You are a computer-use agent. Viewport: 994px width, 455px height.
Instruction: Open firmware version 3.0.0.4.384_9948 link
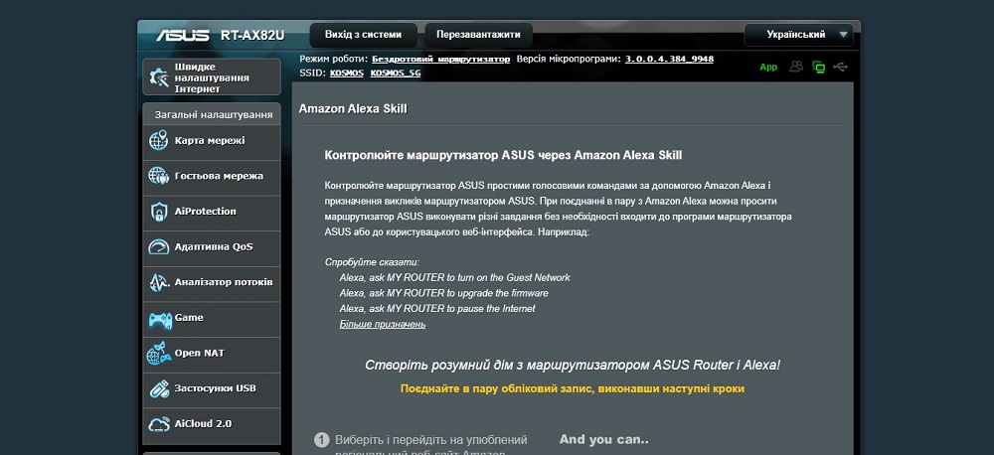pos(669,59)
